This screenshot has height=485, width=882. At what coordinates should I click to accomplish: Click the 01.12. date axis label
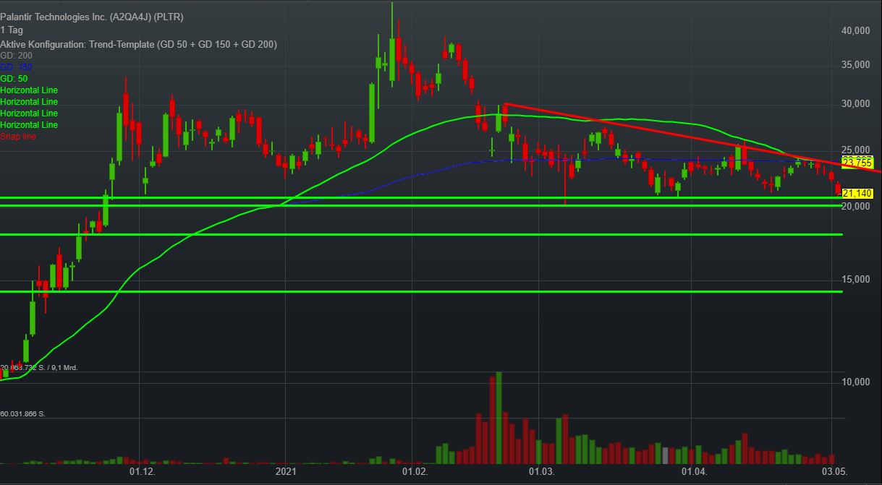coord(142,472)
